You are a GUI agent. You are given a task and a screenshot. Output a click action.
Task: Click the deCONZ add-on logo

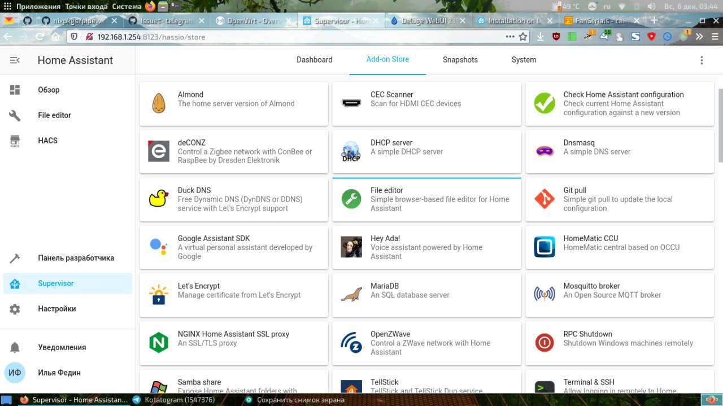(159, 151)
